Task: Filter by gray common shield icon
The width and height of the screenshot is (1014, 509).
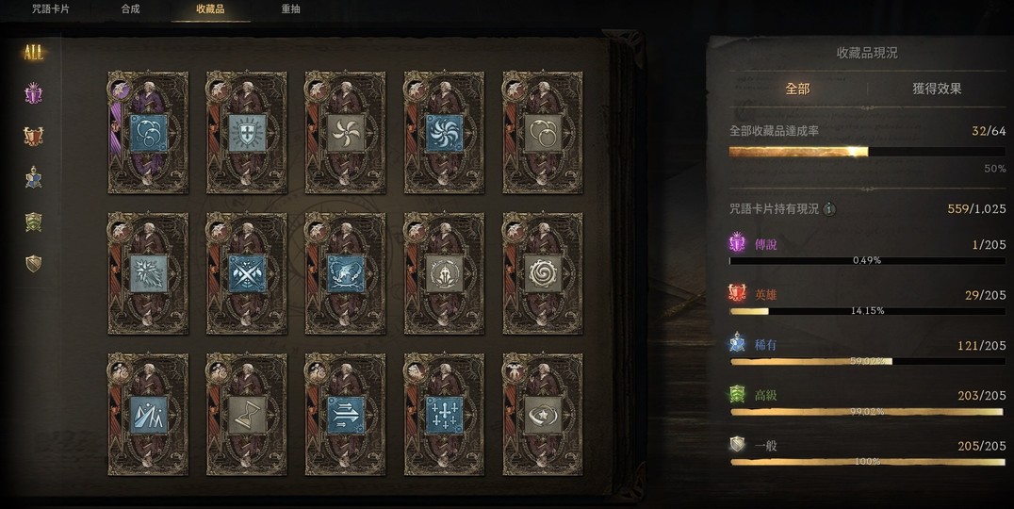Action: point(34,263)
